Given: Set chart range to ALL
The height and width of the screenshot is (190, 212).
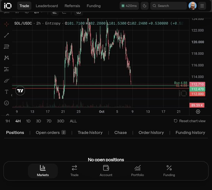Looking at the screenshot, I should coord(73,121).
